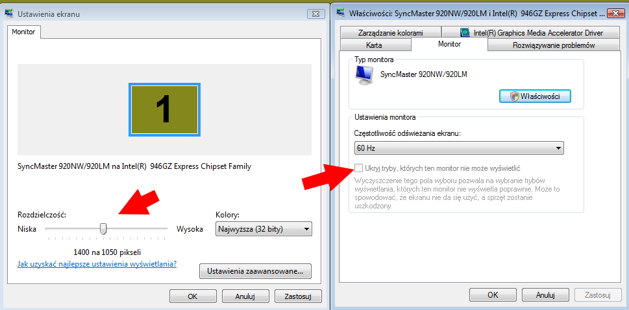Select monitor 1 thumbnail in preview area
The width and height of the screenshot is (629, 310).
(x=164, y=109)
